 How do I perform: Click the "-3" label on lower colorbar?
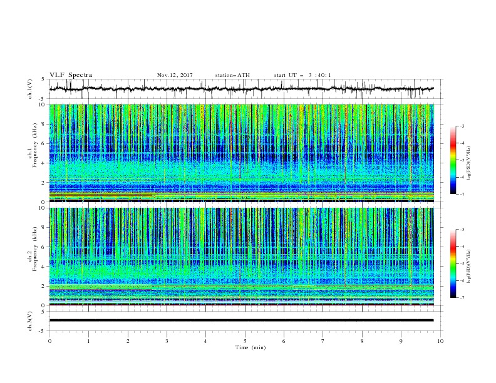462,230
